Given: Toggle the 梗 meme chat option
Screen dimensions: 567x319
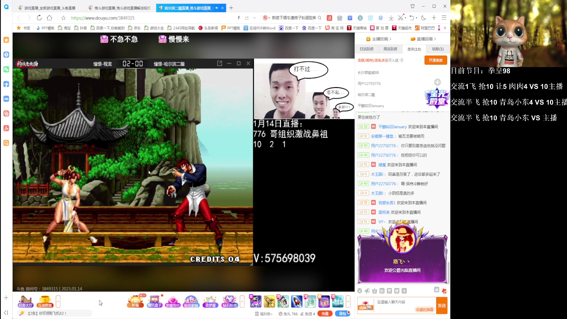Looking at the screenshot, I should click(x=397, y=291).
